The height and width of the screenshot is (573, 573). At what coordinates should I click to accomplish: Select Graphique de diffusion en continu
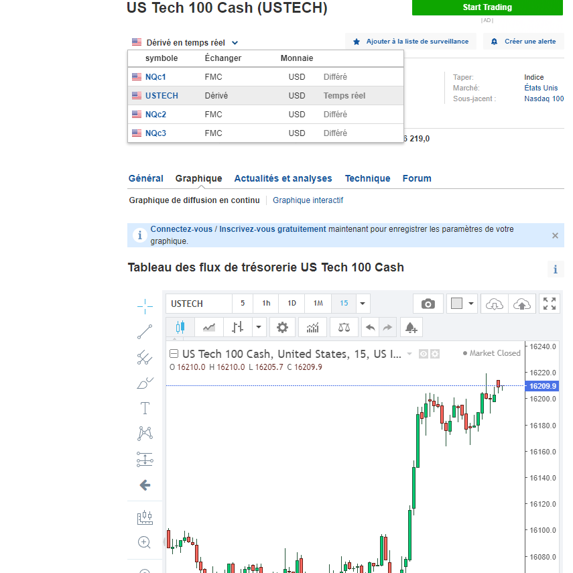[x=194, y=200]
